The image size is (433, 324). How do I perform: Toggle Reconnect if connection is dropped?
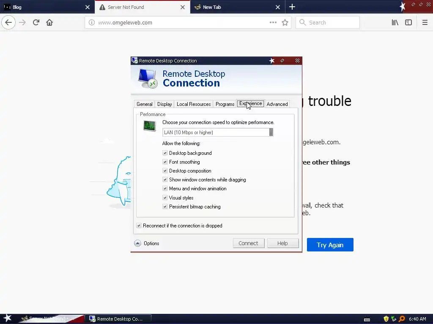point(139,226)
